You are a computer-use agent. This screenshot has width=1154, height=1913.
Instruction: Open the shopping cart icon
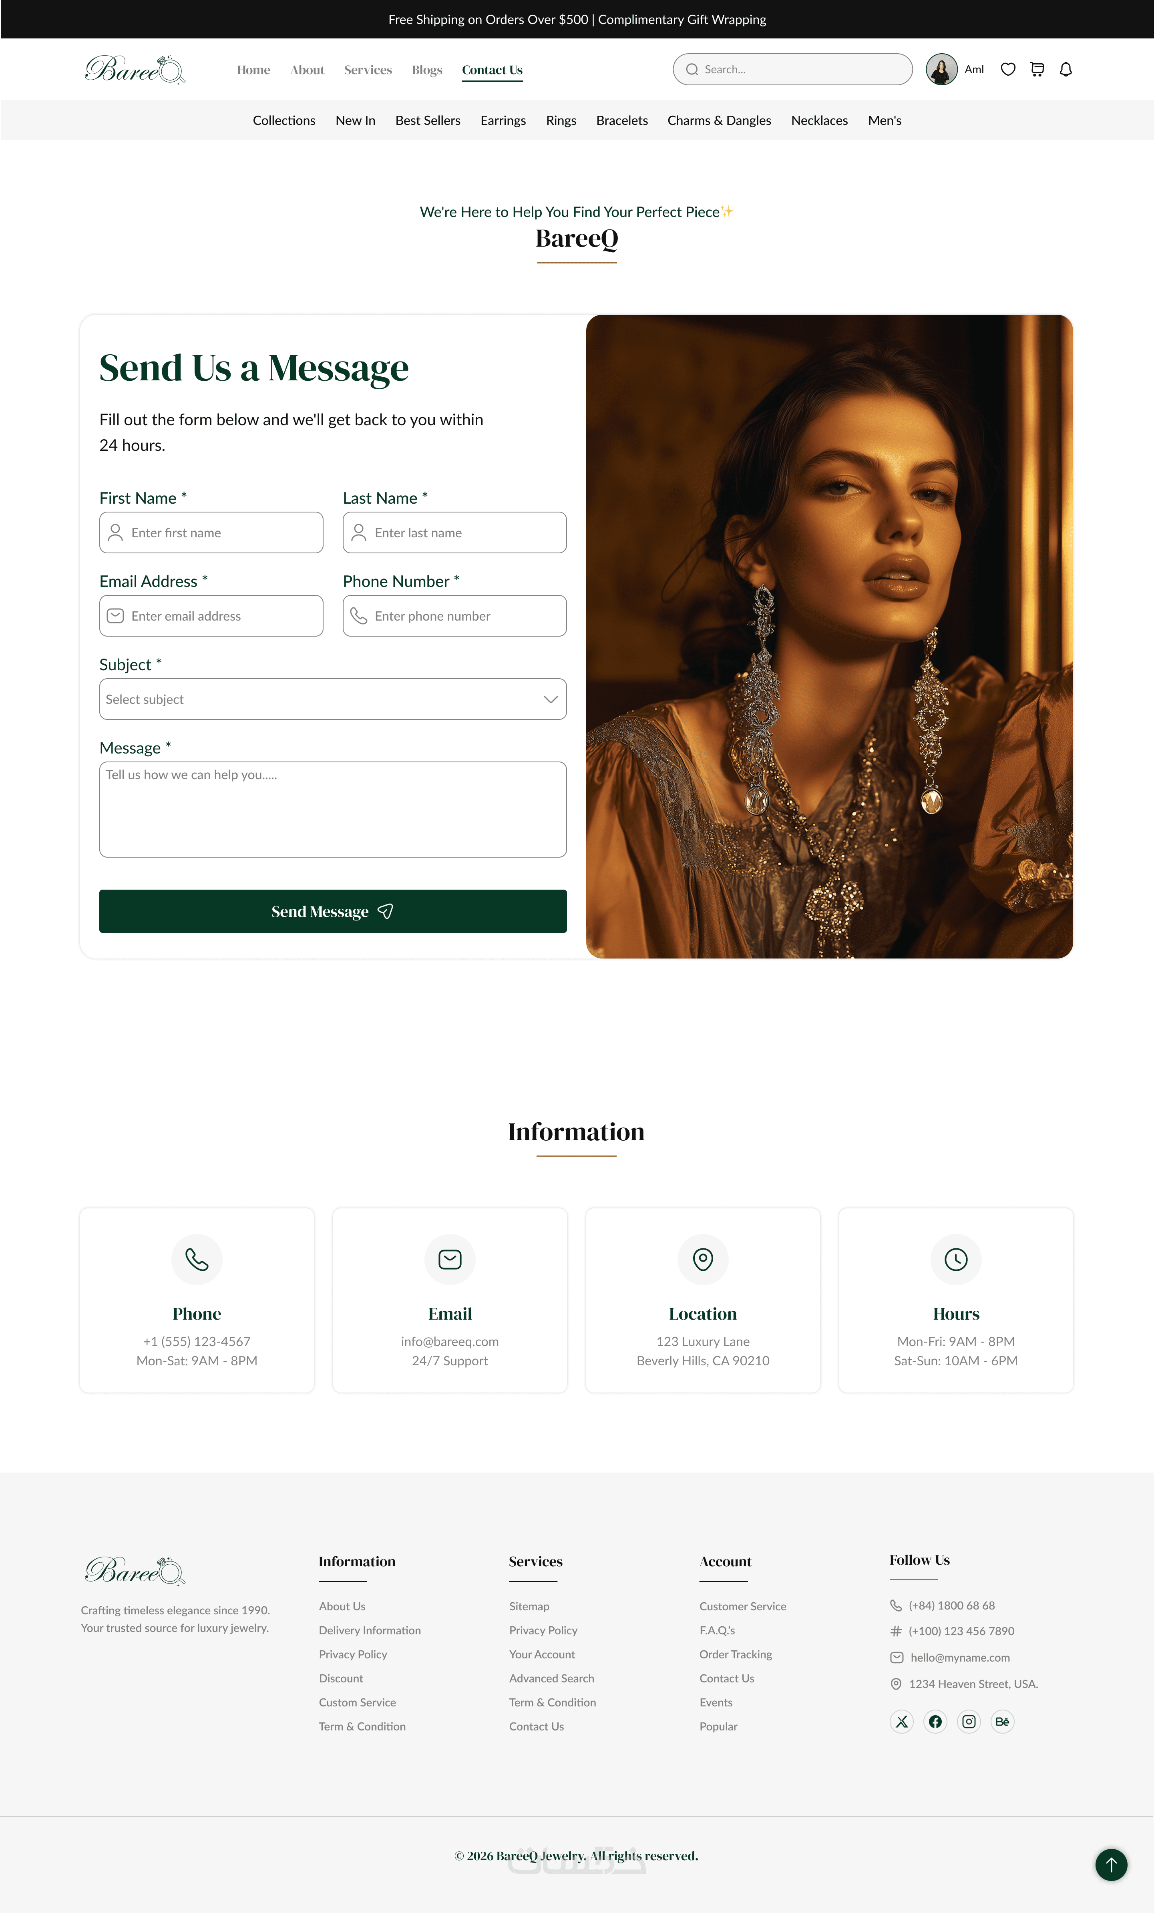coord(1037,69)
